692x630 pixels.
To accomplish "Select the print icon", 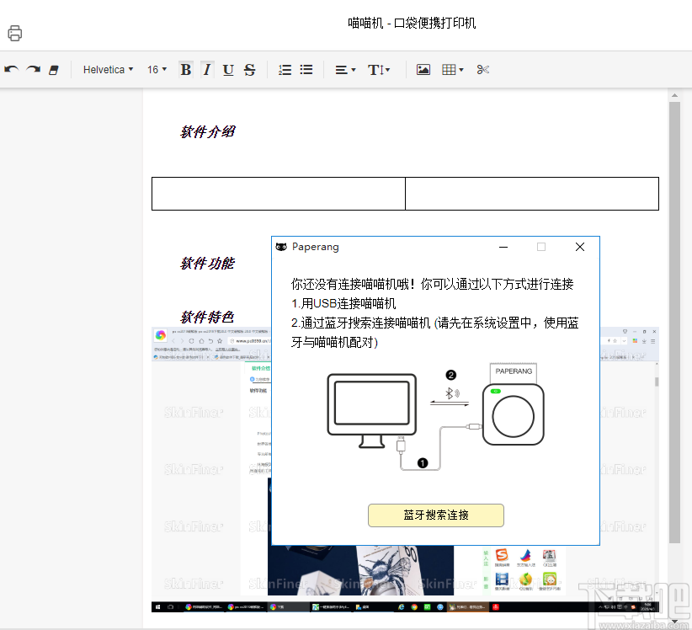I will tap(15, 32).
